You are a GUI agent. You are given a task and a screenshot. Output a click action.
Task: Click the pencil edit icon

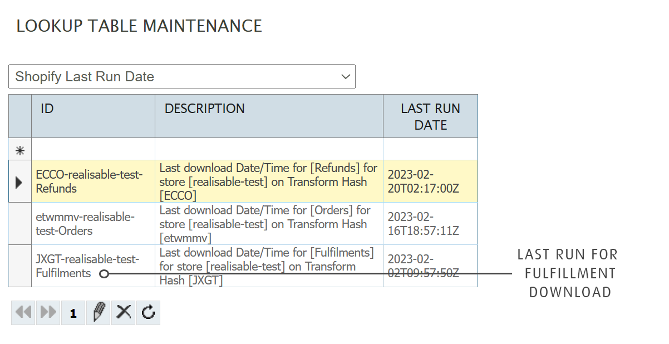(x=99, y=312)
